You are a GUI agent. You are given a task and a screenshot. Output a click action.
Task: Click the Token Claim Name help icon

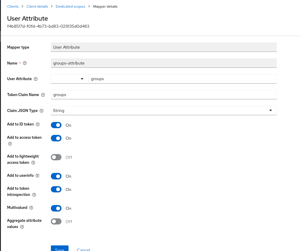43,95
